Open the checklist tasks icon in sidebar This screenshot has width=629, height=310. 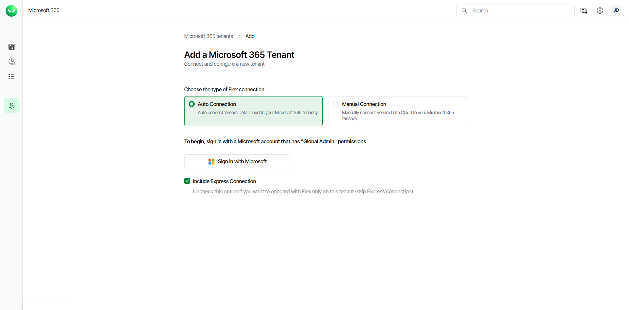click(11, 77)
